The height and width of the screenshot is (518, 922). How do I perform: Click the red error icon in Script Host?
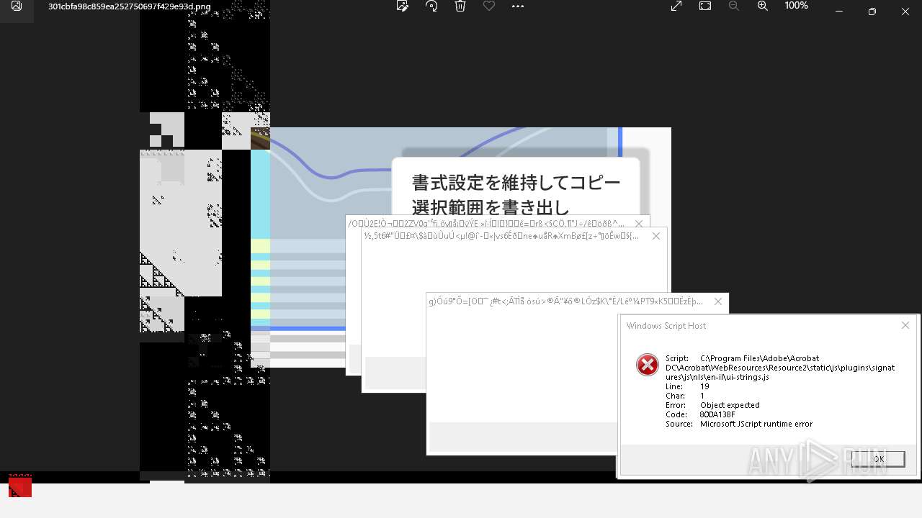click(x=648, y=365)
